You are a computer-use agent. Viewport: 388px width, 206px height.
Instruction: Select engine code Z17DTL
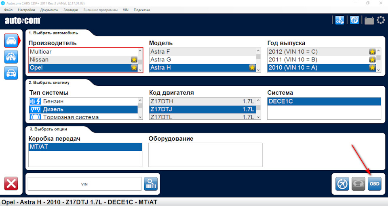202,117
